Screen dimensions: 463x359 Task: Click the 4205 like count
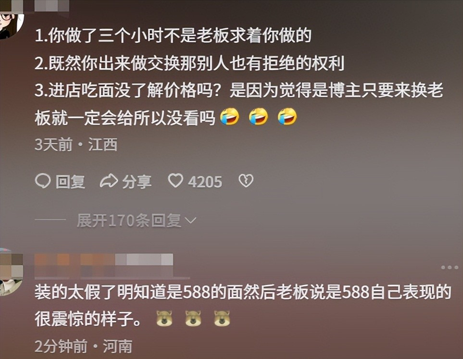coord(205,182)
